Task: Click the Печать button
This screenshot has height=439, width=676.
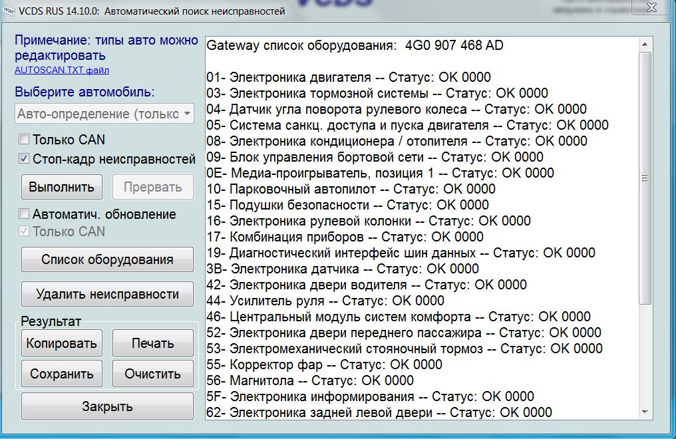Action: tap(152, 343)
